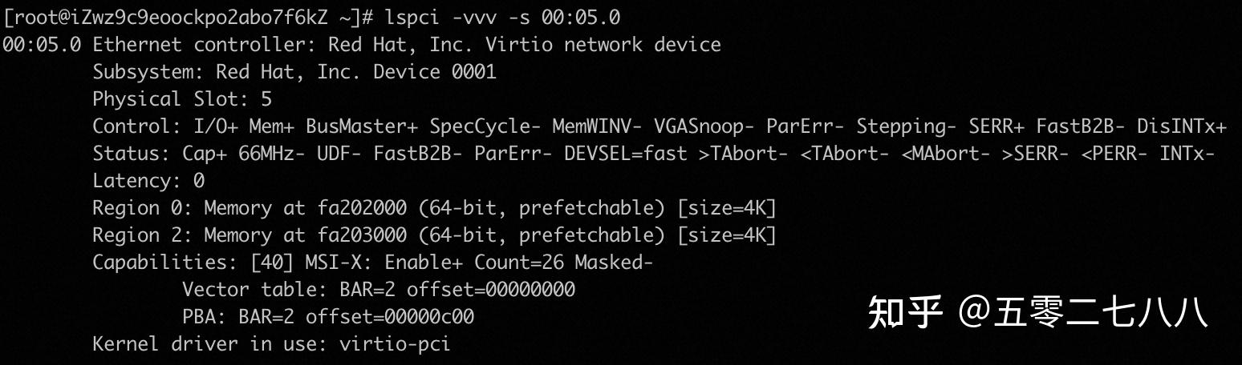The image size is (1242, 365).
Task: Click the "Latency: 0" line
Action: 148,180
